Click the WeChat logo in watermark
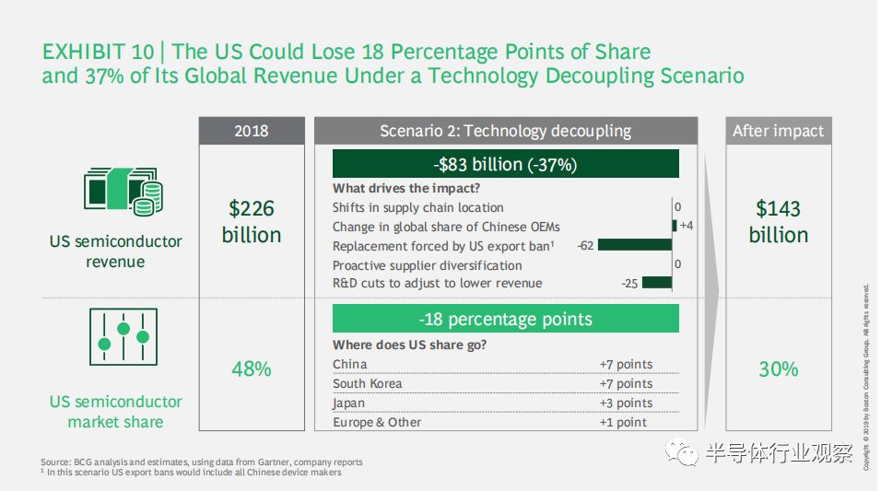Screen dimensions: 881x491 pos(682,451)
